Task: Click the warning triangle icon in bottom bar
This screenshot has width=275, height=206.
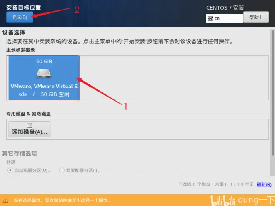Action: pos(5,200)
